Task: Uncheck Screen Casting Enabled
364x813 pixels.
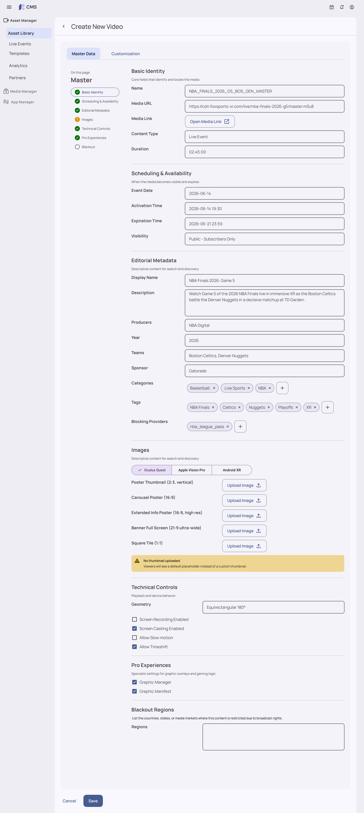Action: [134, 628]
